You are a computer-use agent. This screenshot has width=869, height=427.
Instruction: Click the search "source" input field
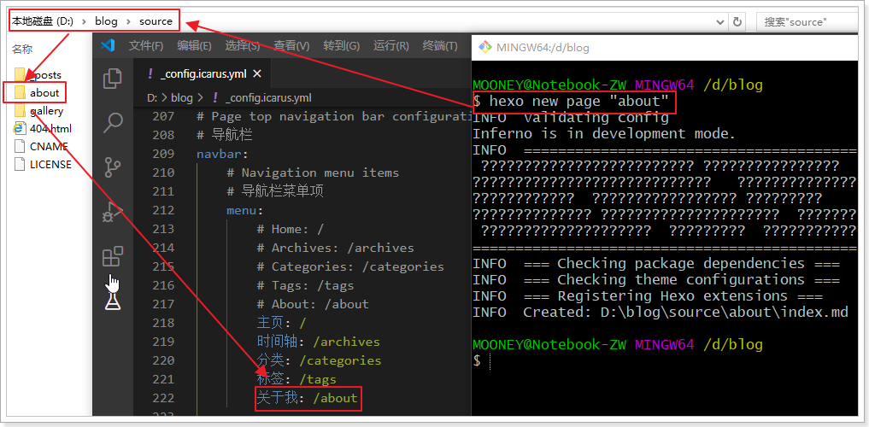tap(807, 22)
